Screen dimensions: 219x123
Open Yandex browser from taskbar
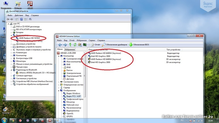20,121
